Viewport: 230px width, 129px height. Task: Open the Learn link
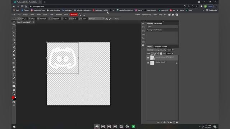[x=155, y=15]
